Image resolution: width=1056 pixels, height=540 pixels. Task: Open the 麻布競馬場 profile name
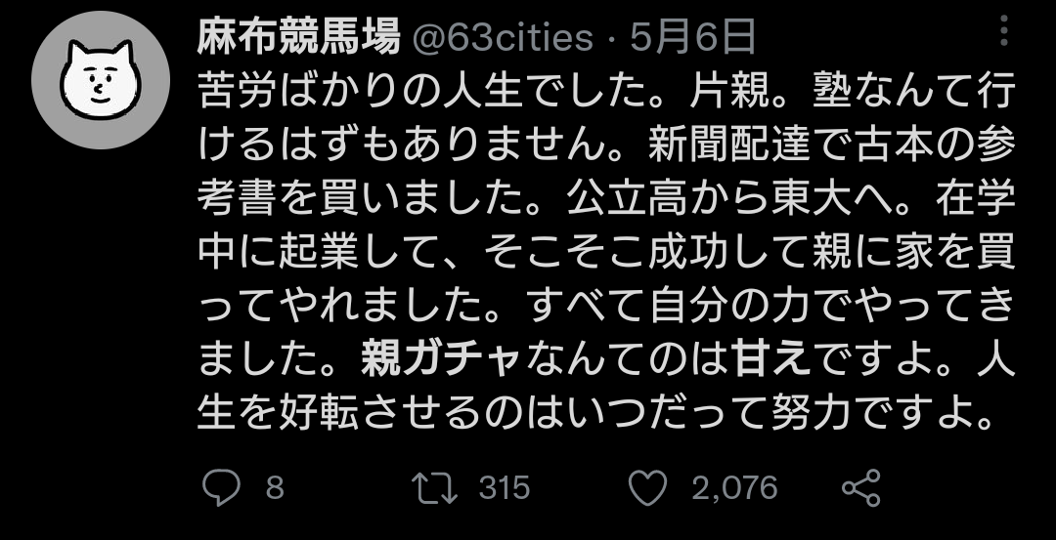[x=298, y=38]
